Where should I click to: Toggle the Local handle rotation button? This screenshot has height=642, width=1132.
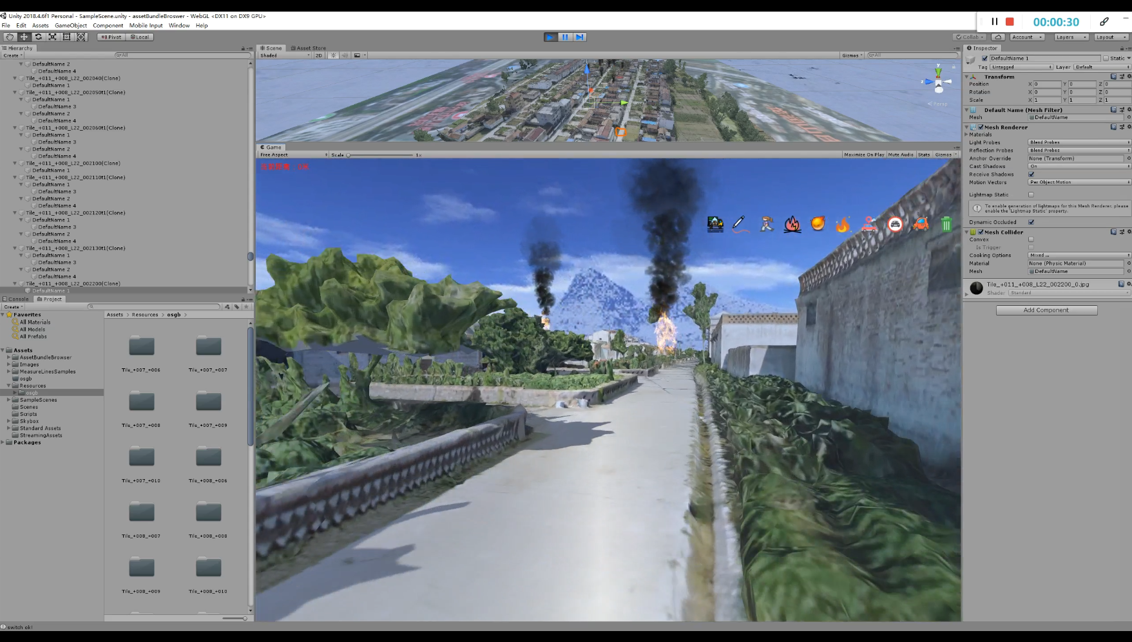tap(139, 37)
